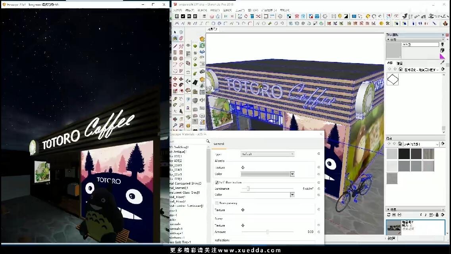Adjust the Luminance slider

[248, 189]
